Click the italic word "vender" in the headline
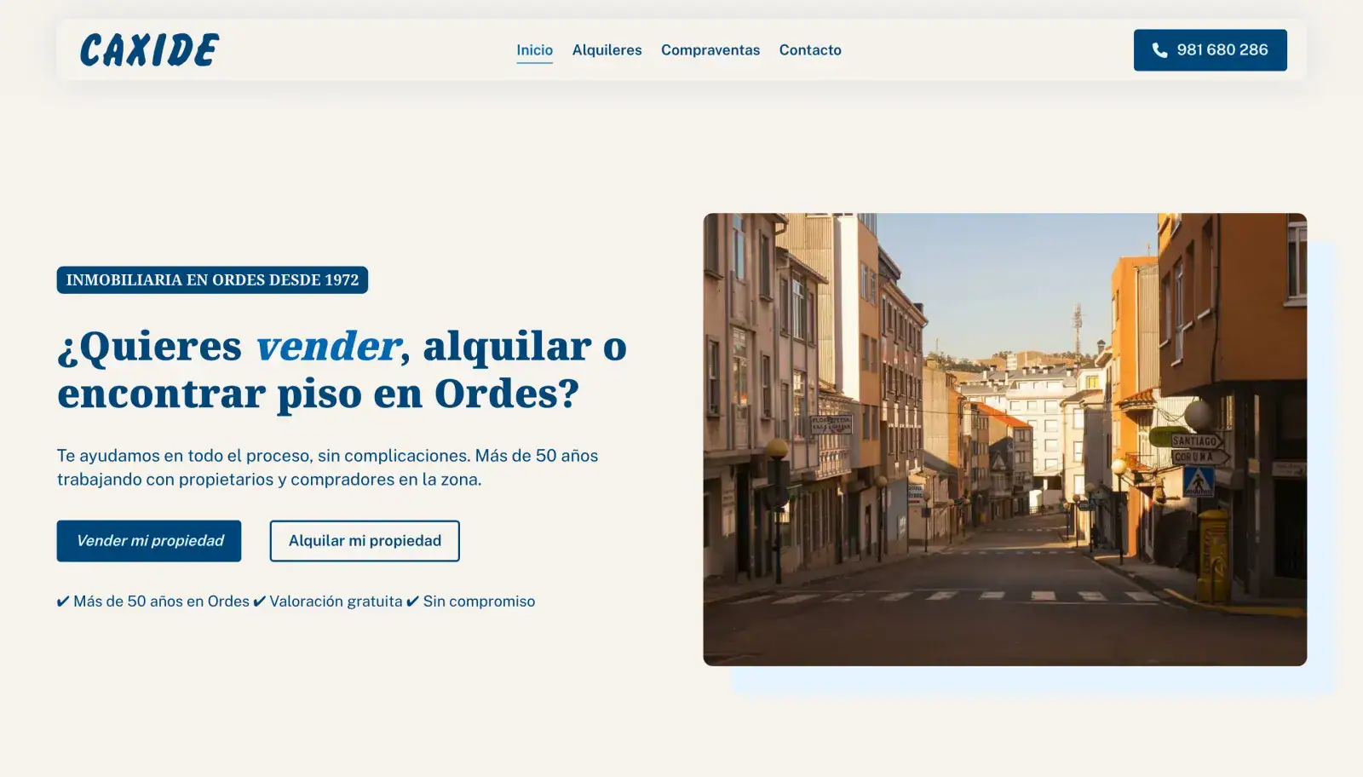Screen dimensions: 1363x777 (x=328, y=346)
